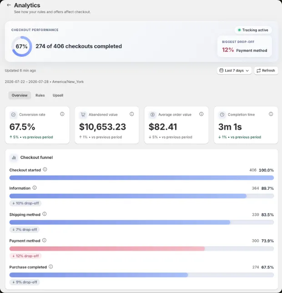This screenshot has width=282, height=293.
Task: Open the Last 7 days date range dropdown
Action: (x=234, y=71)
